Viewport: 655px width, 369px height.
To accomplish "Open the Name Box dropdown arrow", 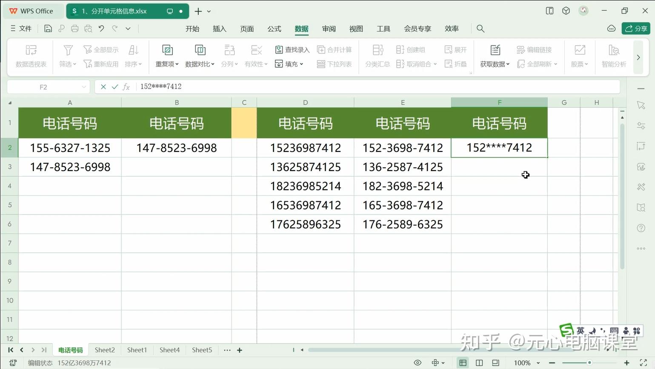I will click(x=83, y=87).
